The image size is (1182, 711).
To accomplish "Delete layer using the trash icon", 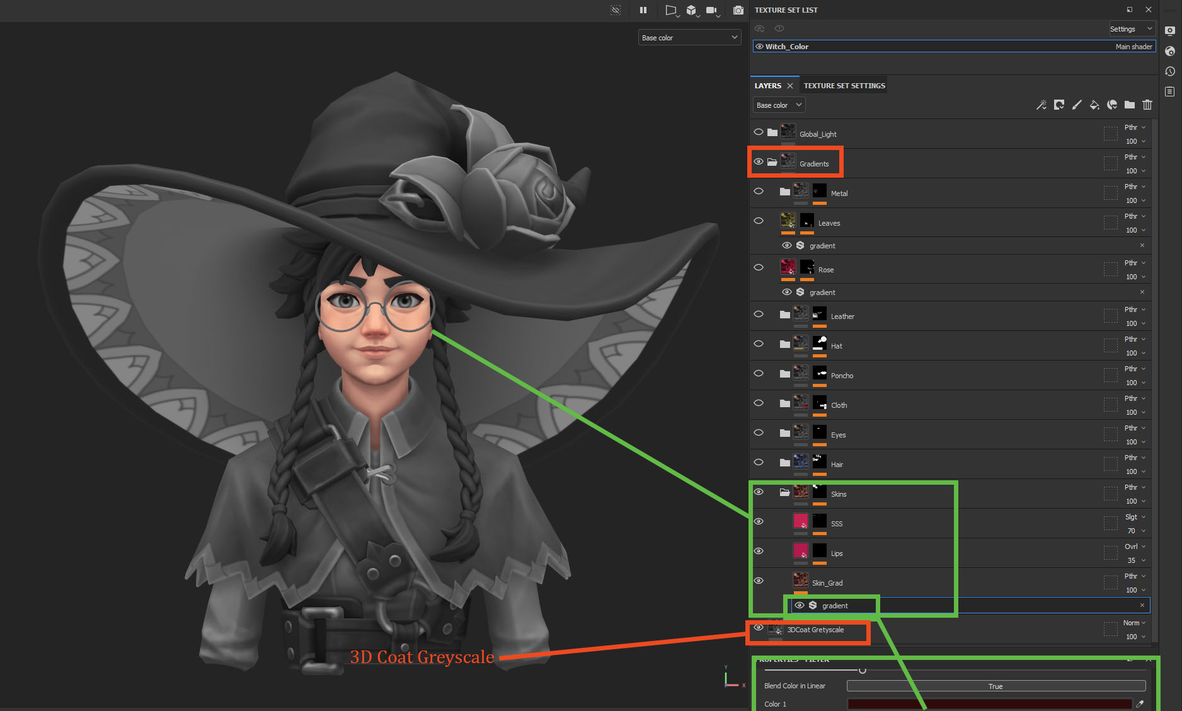I will (x=1147, y=105).
